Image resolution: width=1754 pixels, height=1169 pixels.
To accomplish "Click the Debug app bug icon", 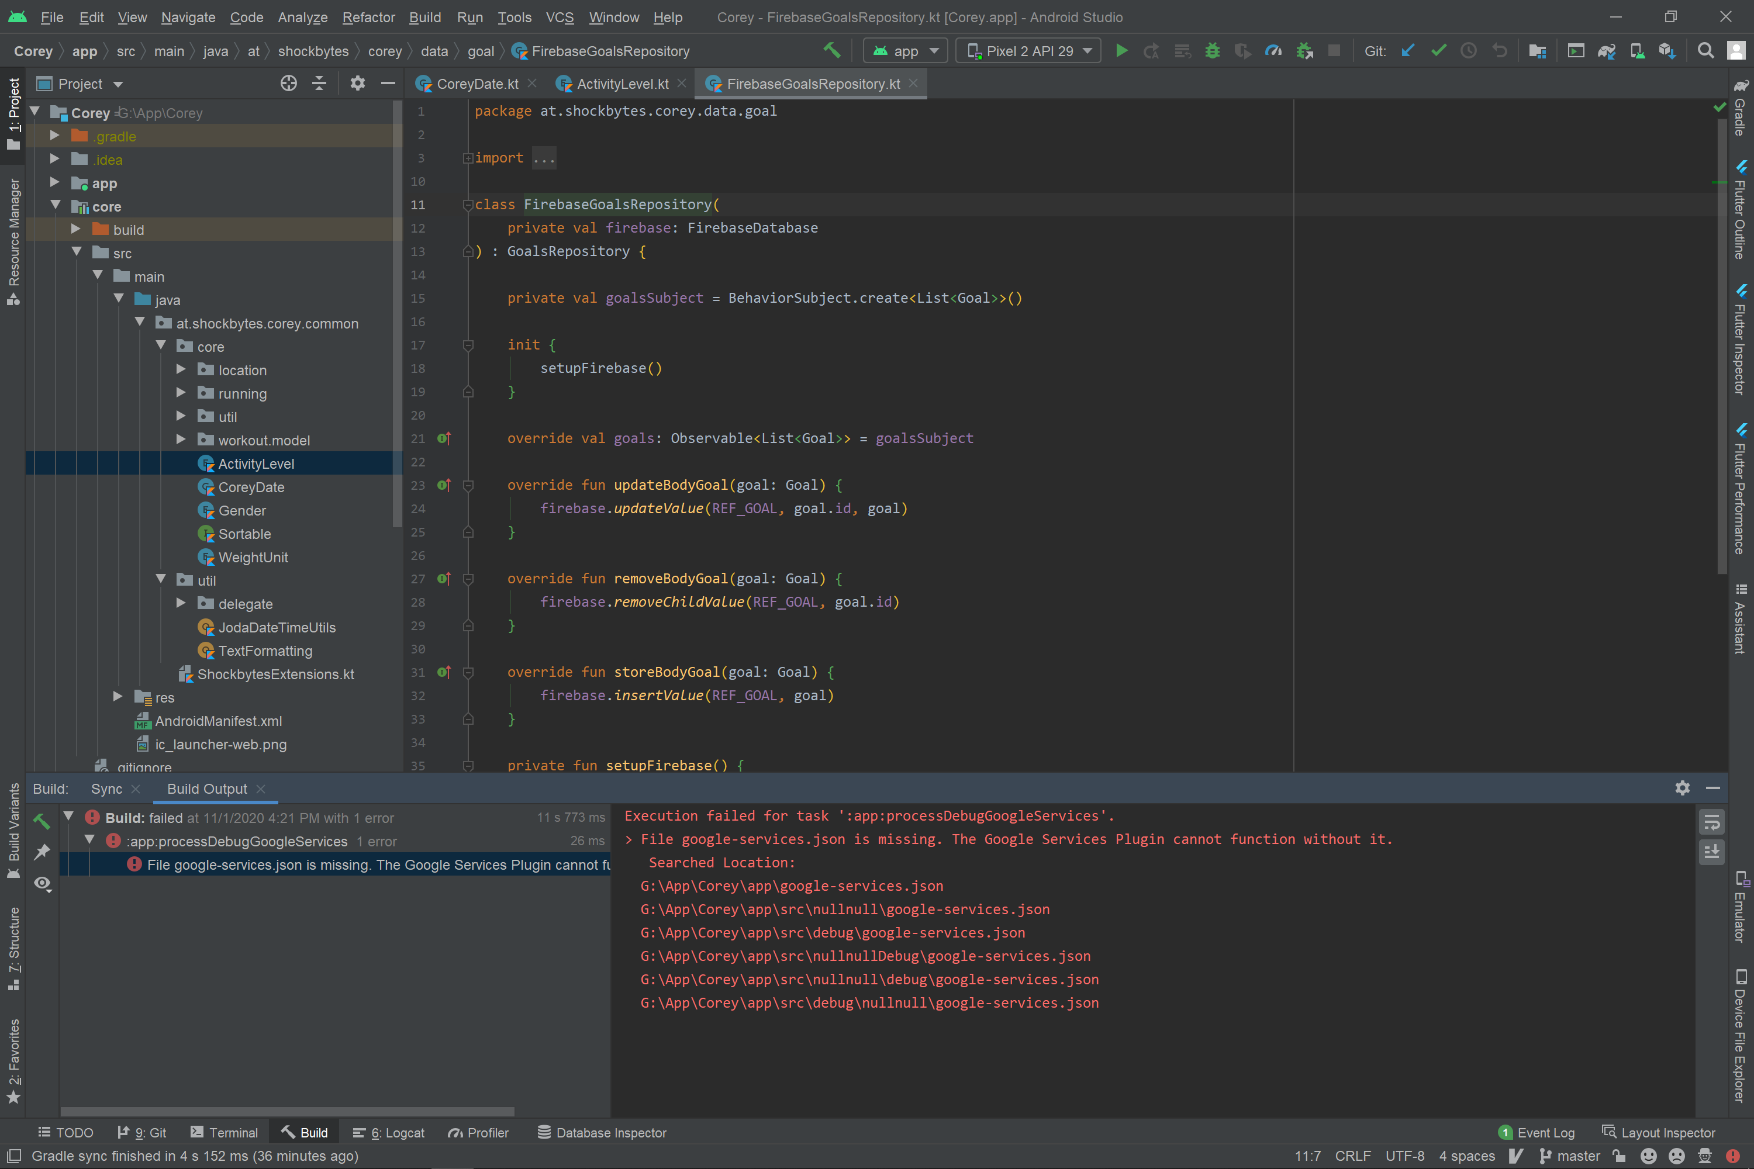I will point(1213,51).
